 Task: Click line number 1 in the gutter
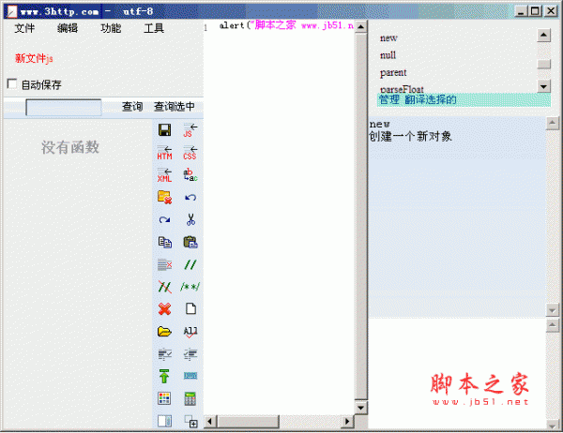[205, 27]
